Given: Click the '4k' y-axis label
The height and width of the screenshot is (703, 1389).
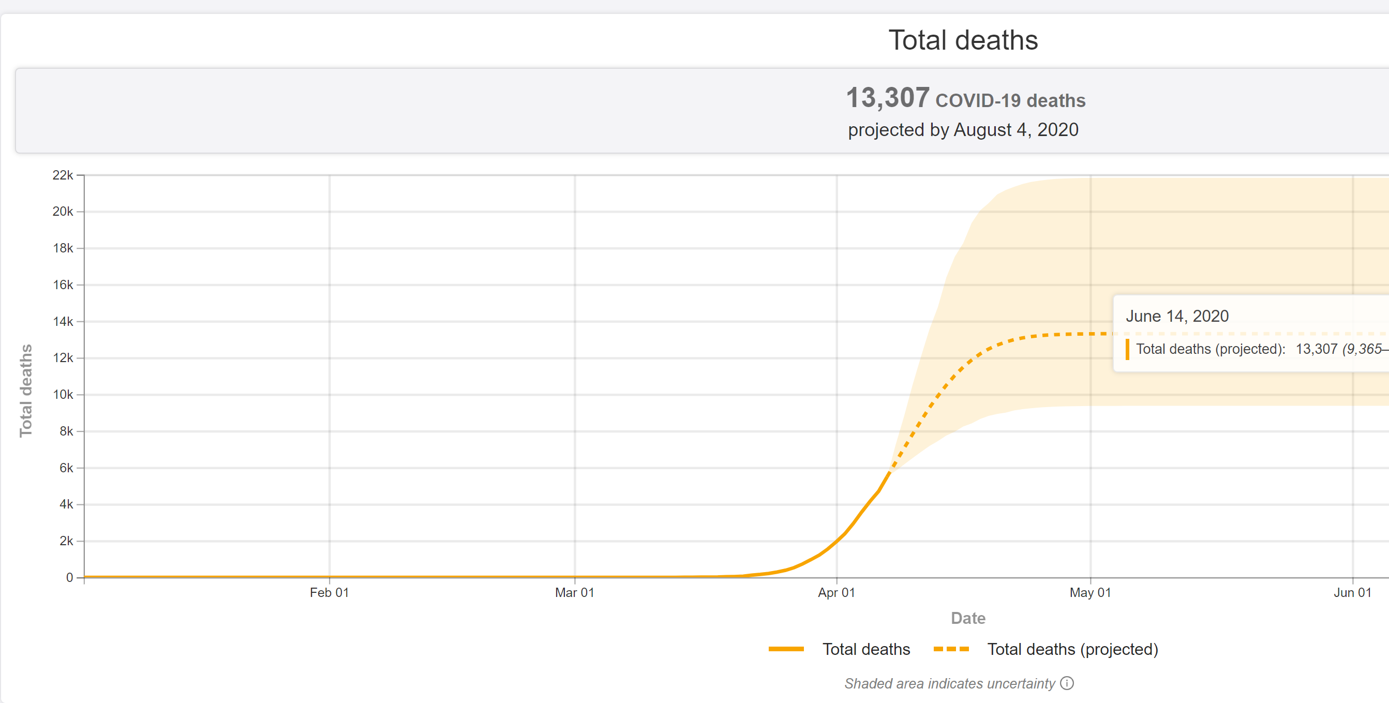Looking at the screenshot, I should (x=66, y=504).
